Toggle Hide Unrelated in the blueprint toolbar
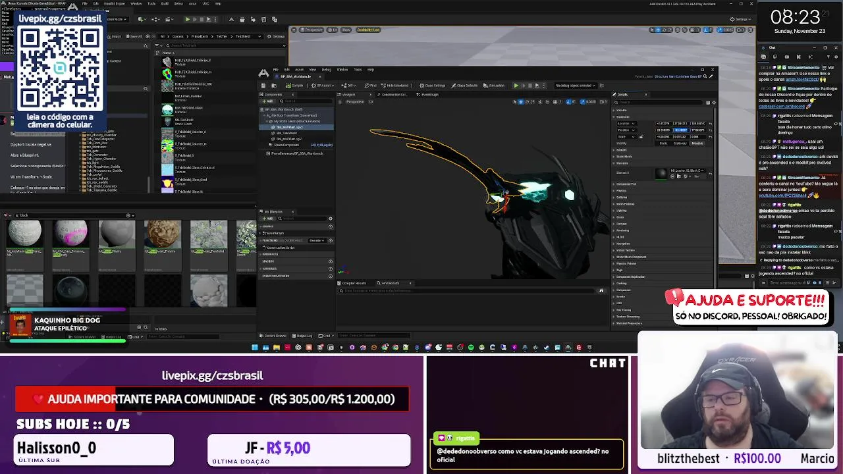843x474 pixels. click(x=394, y=86)
